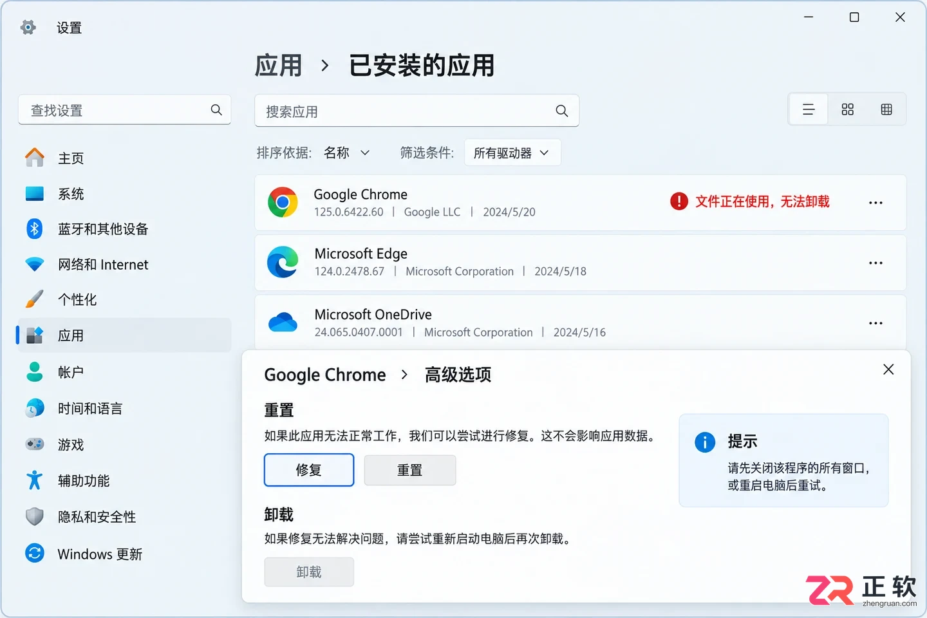Click the settings gear icon in title bar
The width and height of the screenshot is (927, 618).
click(28, 27)
